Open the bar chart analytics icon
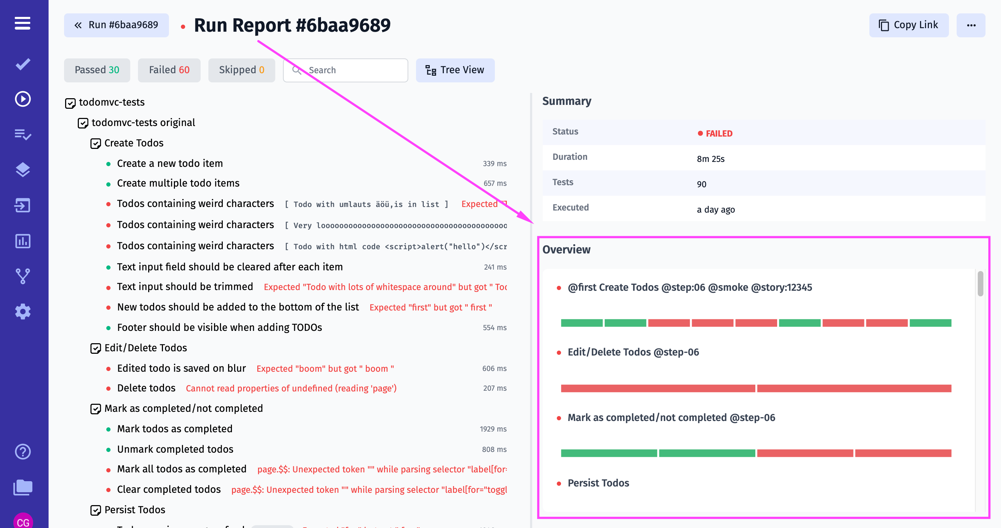 click(23, 241)
